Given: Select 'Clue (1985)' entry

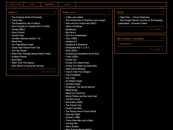Looking at the screenshot, I should pyautogui.click(x=71, y=39).
